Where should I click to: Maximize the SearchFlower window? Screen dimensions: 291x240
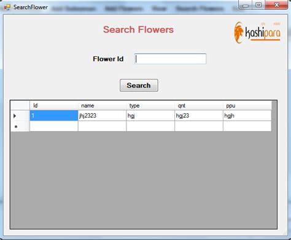point(258,5)
